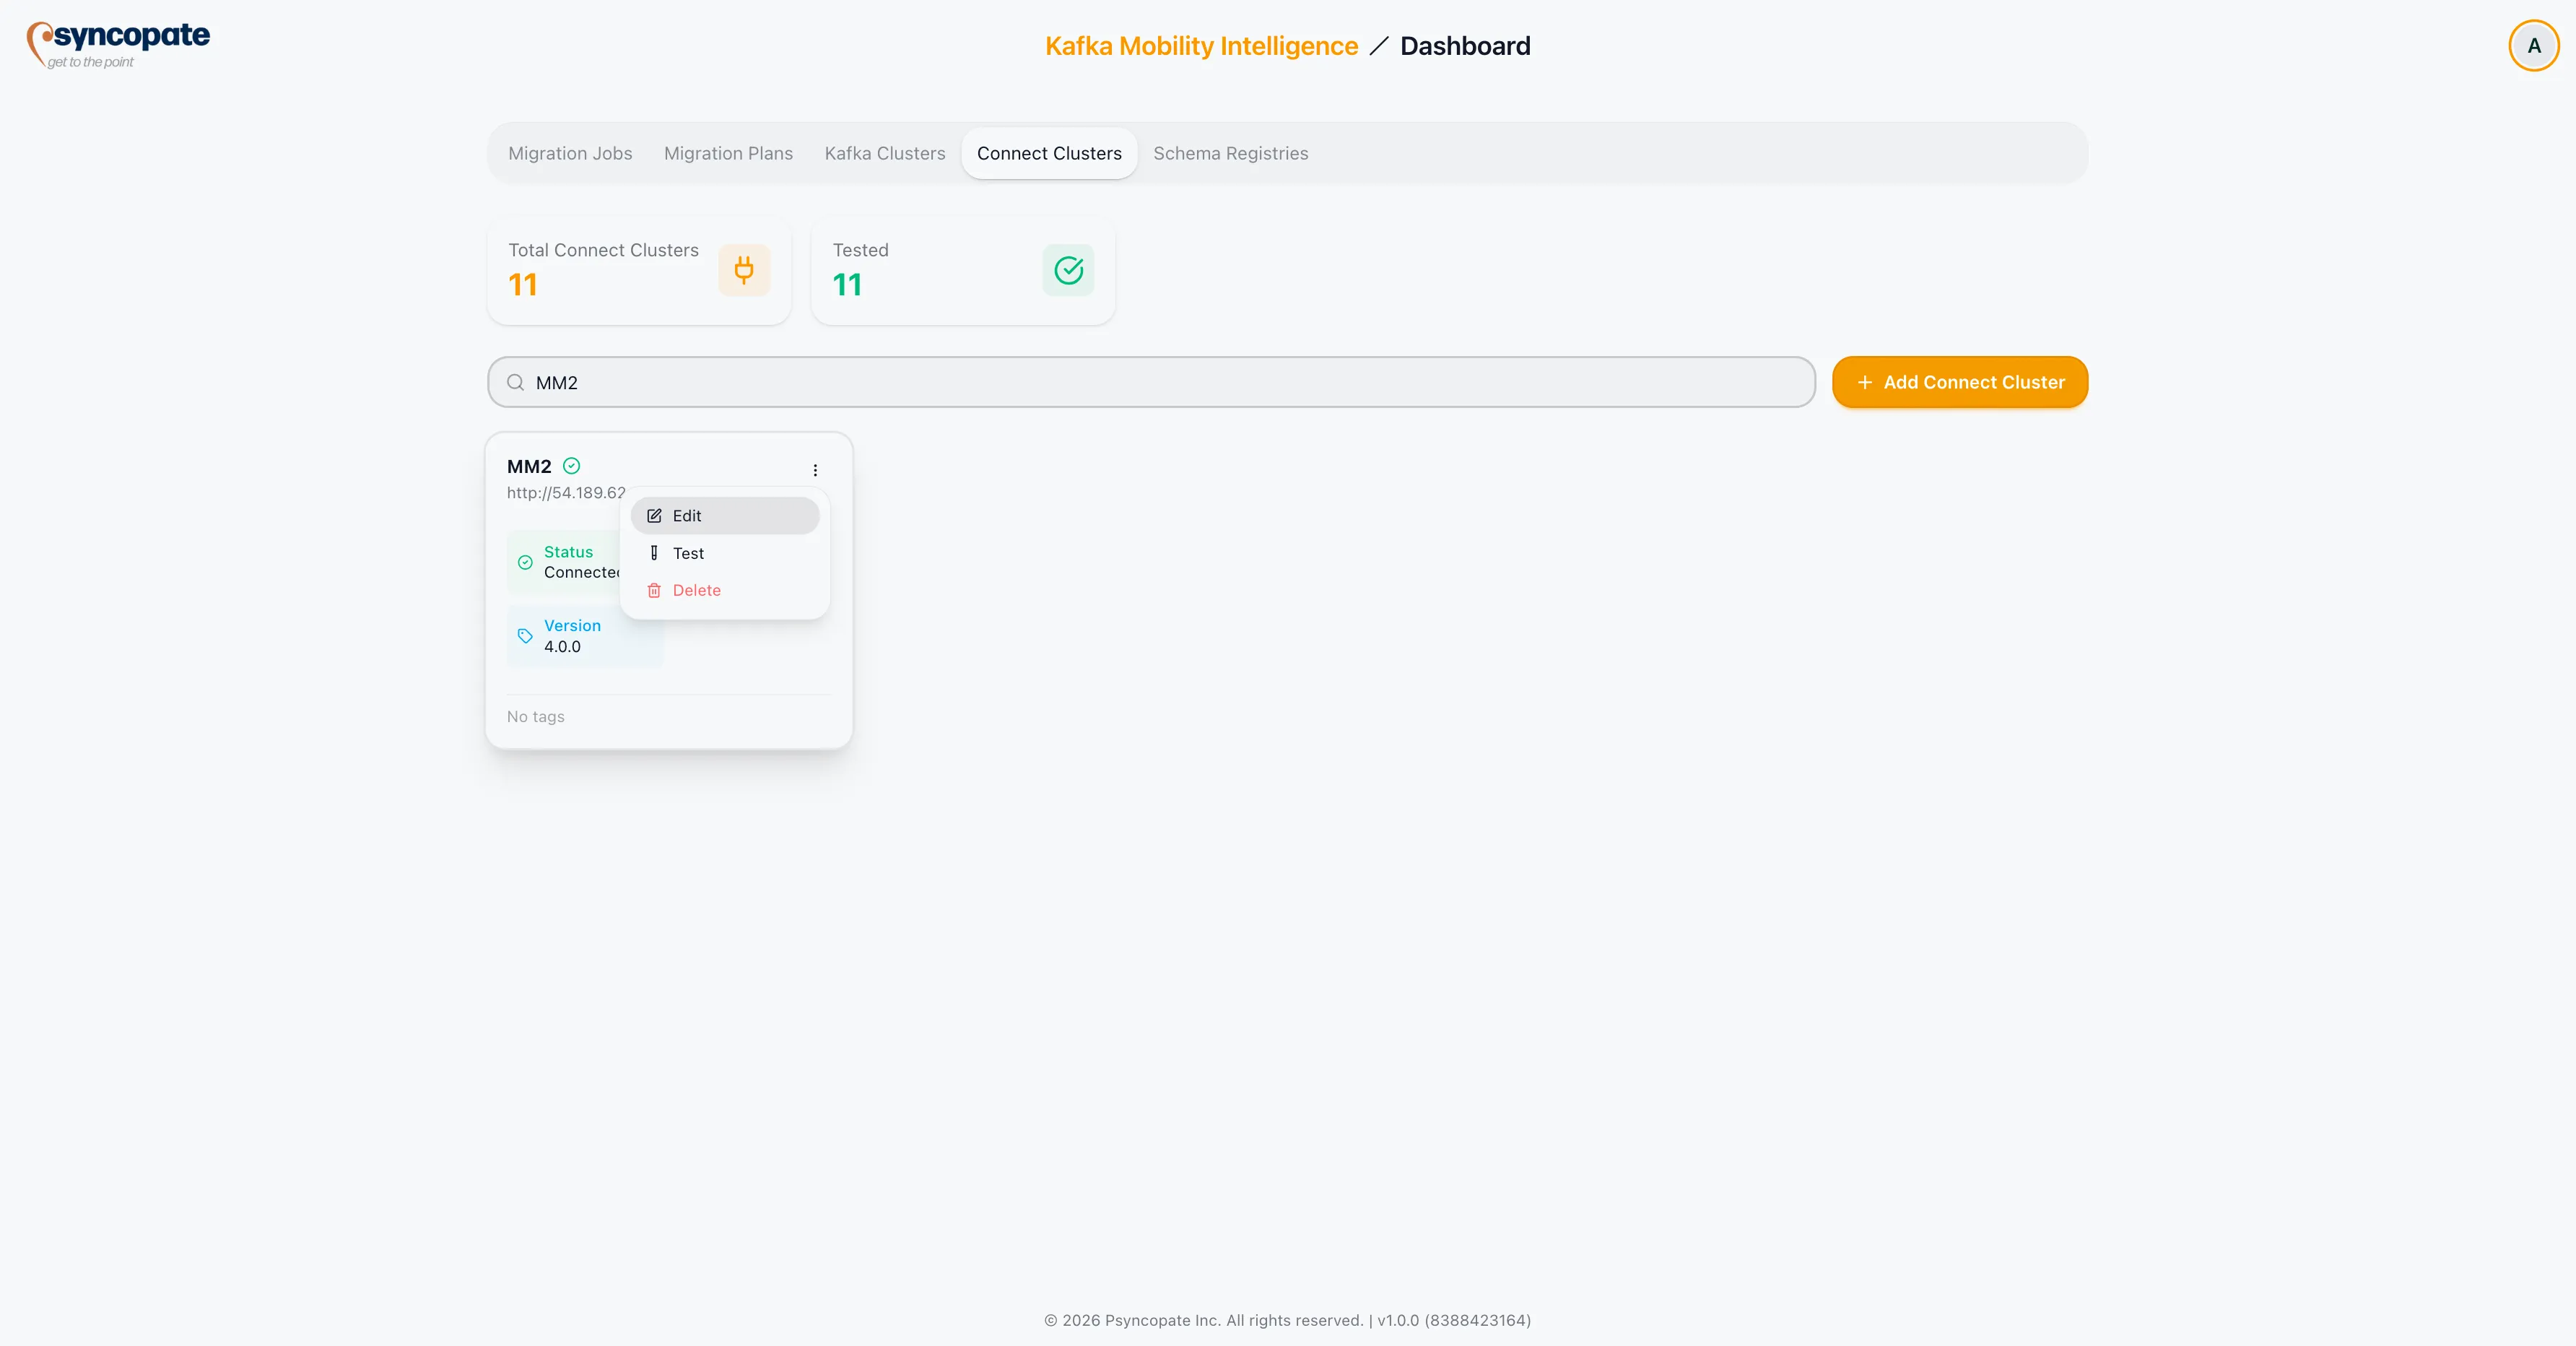This screenshot has width=2576, height=1346.
Task: Switch to the Migration Jobs tab
Action: coord(569,153)
